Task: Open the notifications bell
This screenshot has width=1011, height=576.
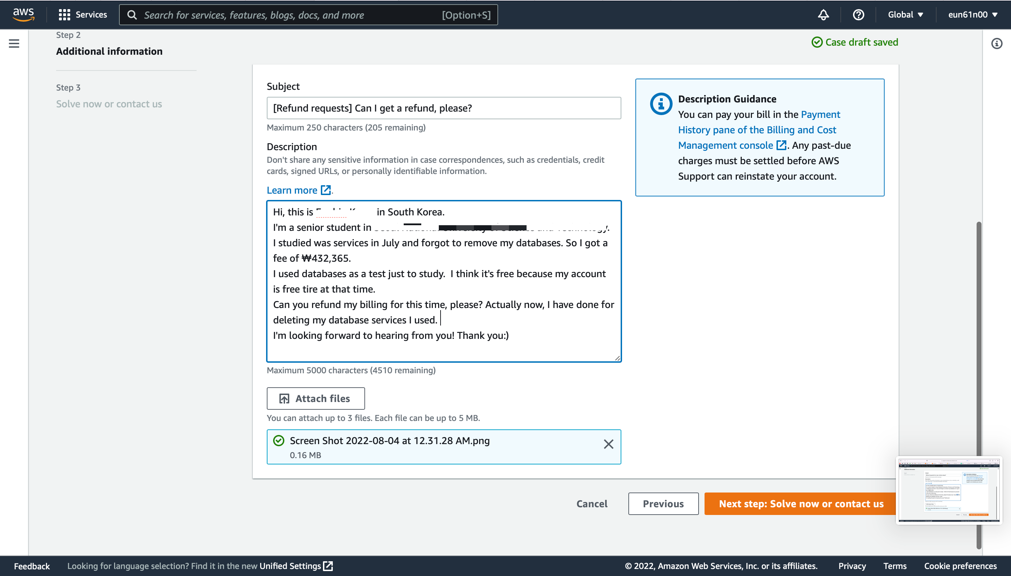Action: pos(823,15)
